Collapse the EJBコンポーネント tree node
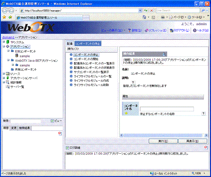The image size is (211, 177). 8,51
